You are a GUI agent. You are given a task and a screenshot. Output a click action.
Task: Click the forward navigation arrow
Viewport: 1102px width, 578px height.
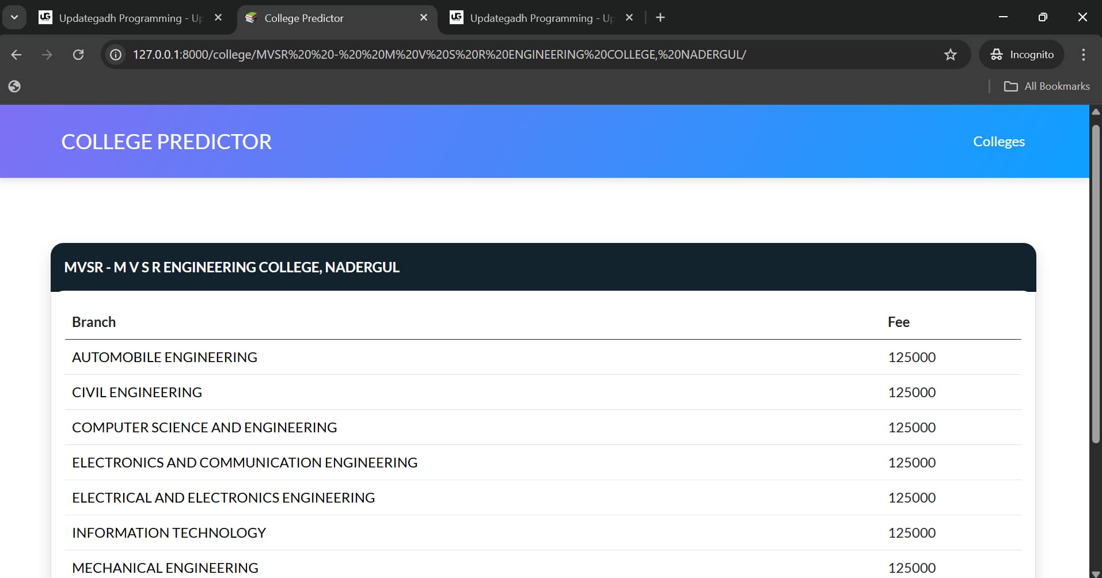click(47, 55)
